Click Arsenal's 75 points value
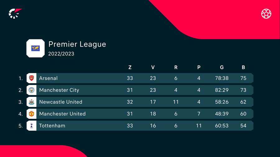Screen dimensions: 280x157 pos(243,78)
